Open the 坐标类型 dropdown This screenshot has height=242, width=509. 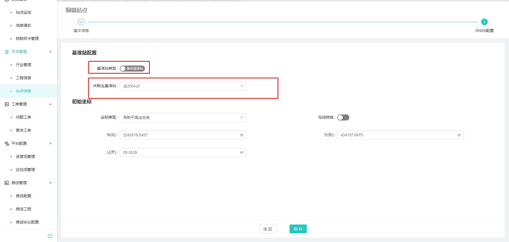click(x=183, y=117)
